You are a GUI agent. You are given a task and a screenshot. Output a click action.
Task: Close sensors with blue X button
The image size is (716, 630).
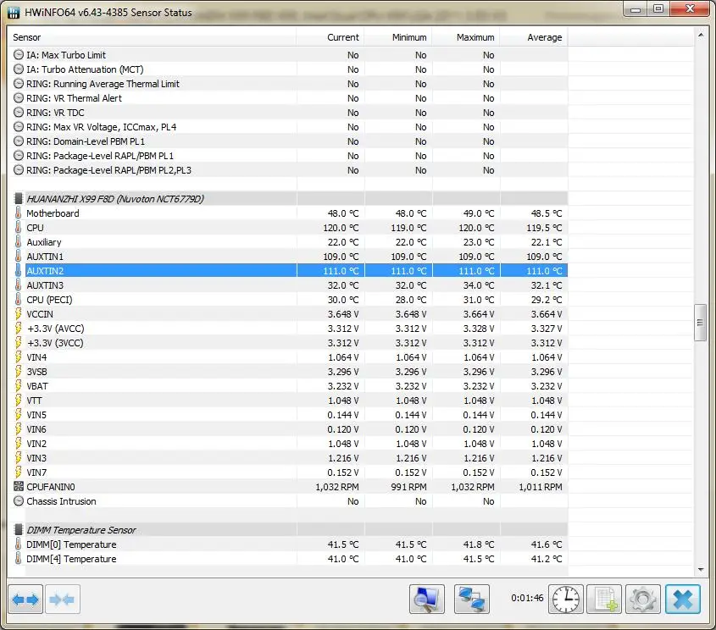pos(683,599)
